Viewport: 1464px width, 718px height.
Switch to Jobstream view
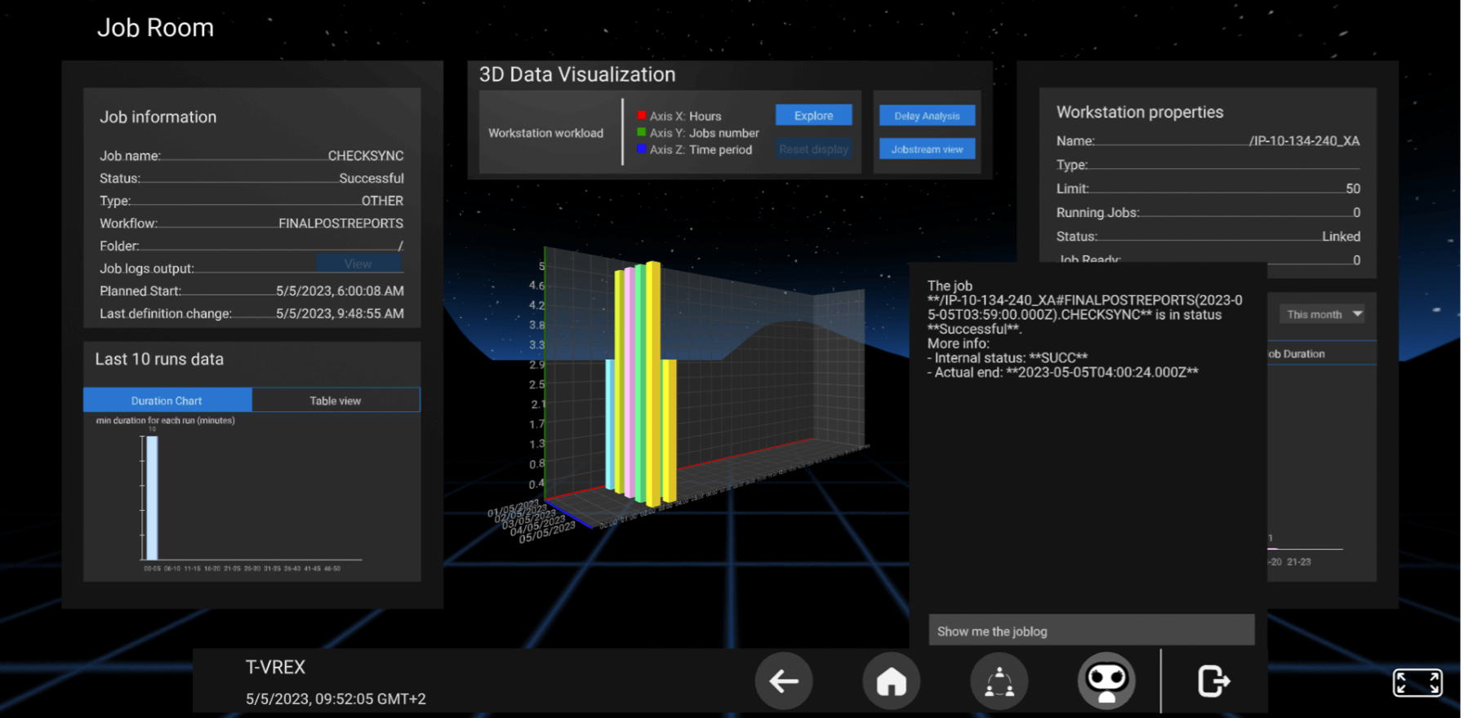927,149
